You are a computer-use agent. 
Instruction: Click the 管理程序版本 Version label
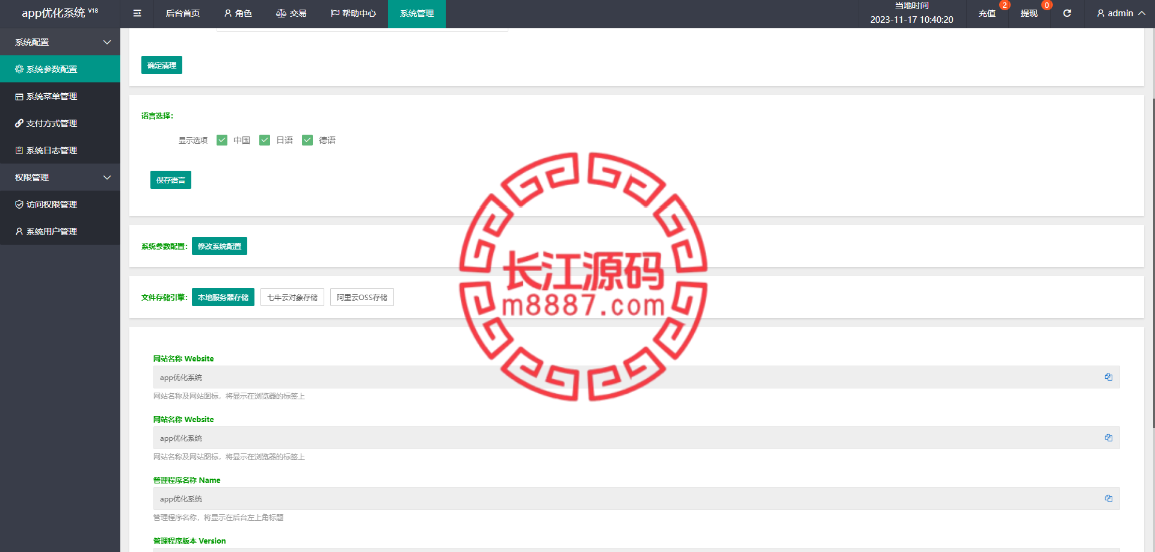click(189, 541)
